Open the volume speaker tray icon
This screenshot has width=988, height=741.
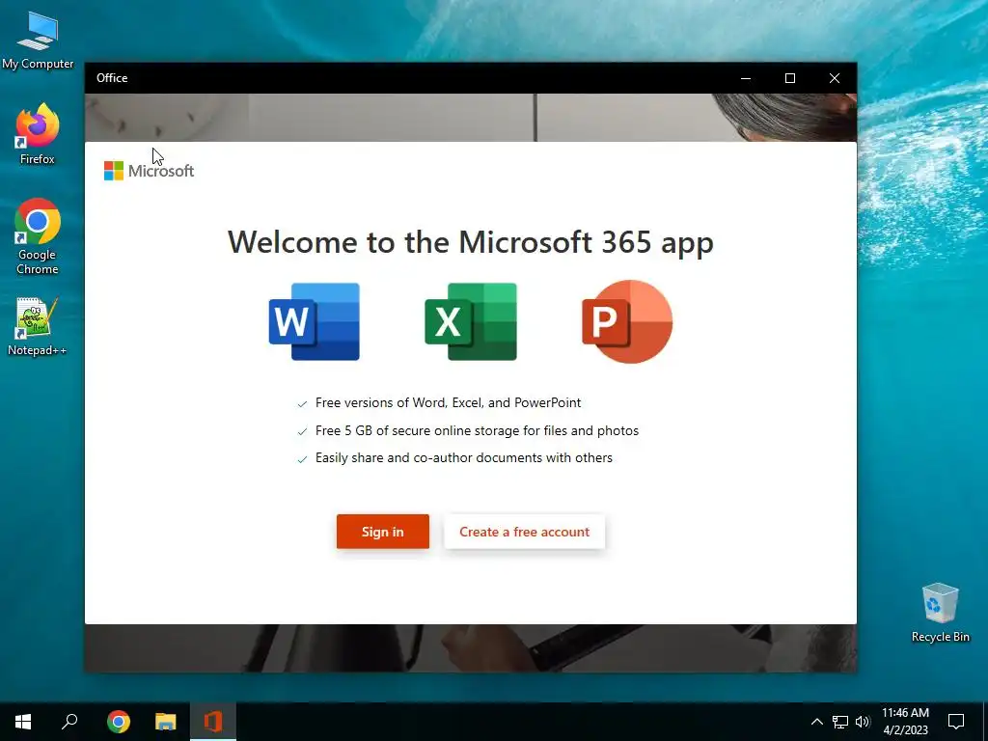(863, 722)
